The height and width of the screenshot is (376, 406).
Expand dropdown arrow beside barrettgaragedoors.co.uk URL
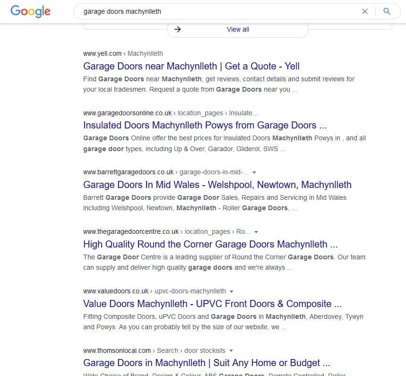[254, 172]
